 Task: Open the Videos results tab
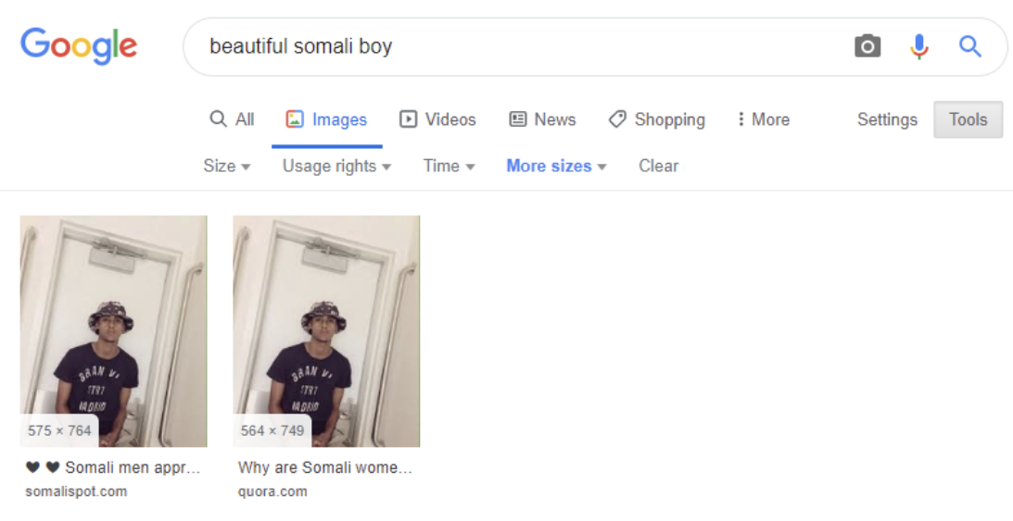437,119
